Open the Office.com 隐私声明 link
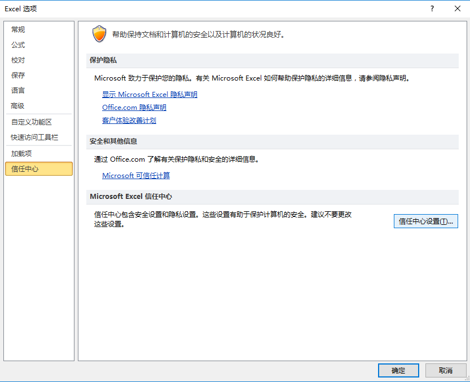The width and height of the screenshot is (470, 382). [134, 108]
